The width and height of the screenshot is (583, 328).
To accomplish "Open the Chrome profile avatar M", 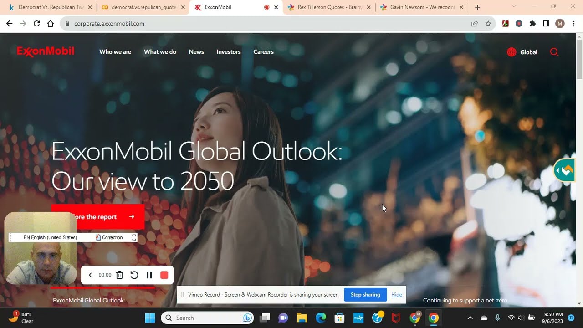I will (x=560, y=24).
